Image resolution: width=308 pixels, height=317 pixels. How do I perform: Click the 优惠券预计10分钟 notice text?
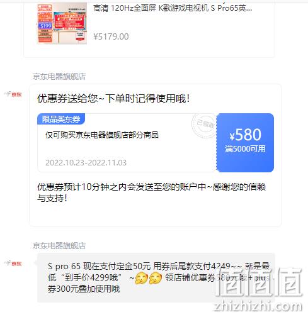(x=151, y=192)
